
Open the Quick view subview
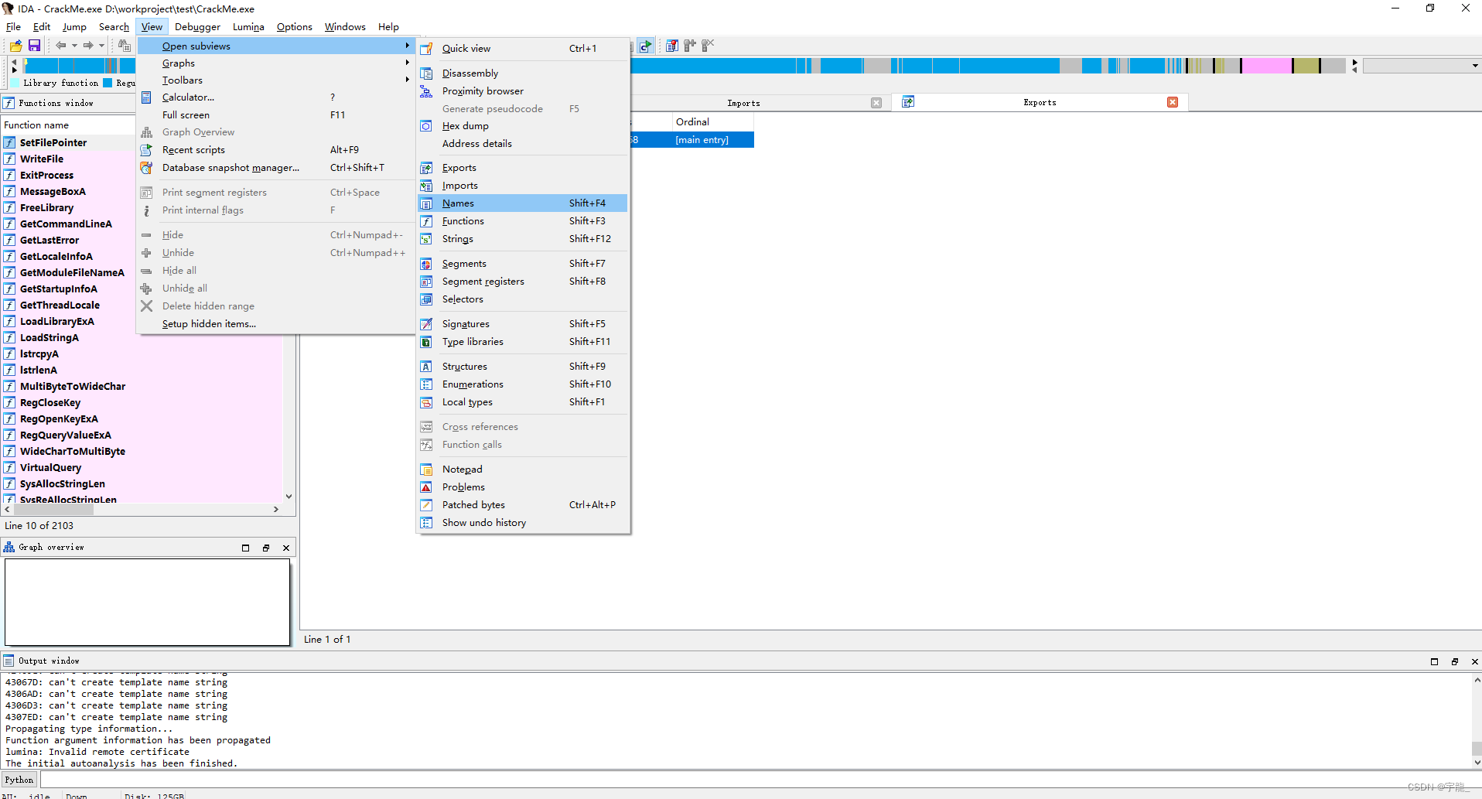523,49
